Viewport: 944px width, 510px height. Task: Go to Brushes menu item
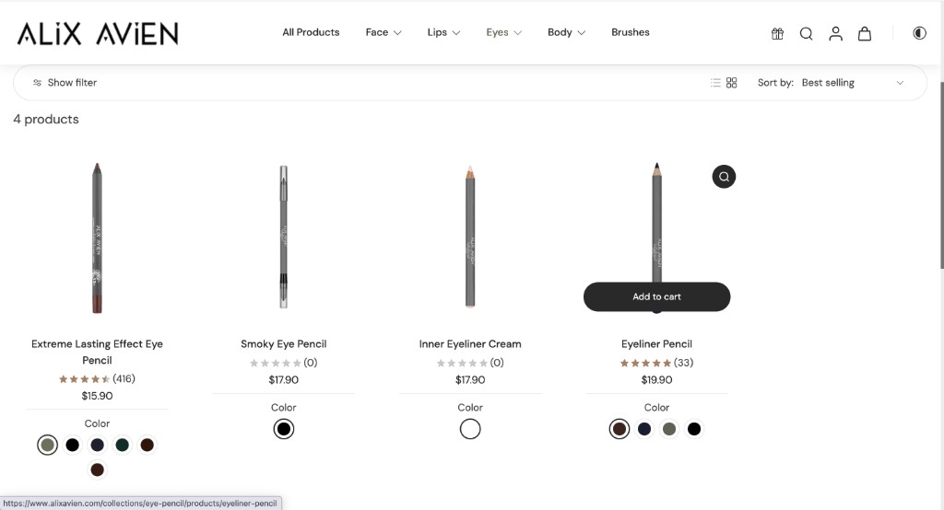(631, 32)
